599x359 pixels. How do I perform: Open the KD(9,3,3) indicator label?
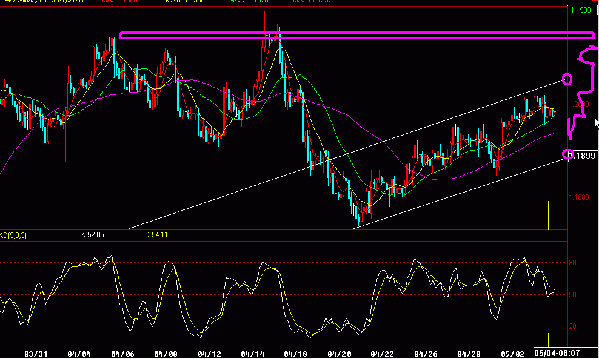tap(13, 235)
